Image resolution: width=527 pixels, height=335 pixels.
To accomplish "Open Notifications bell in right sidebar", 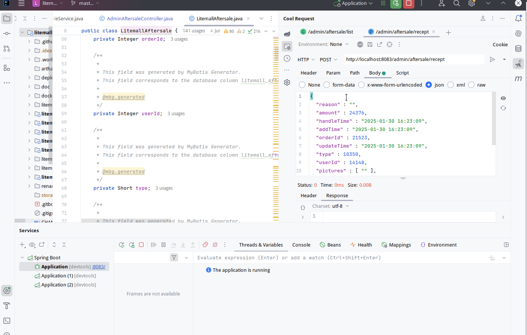I will pos(519,18).
